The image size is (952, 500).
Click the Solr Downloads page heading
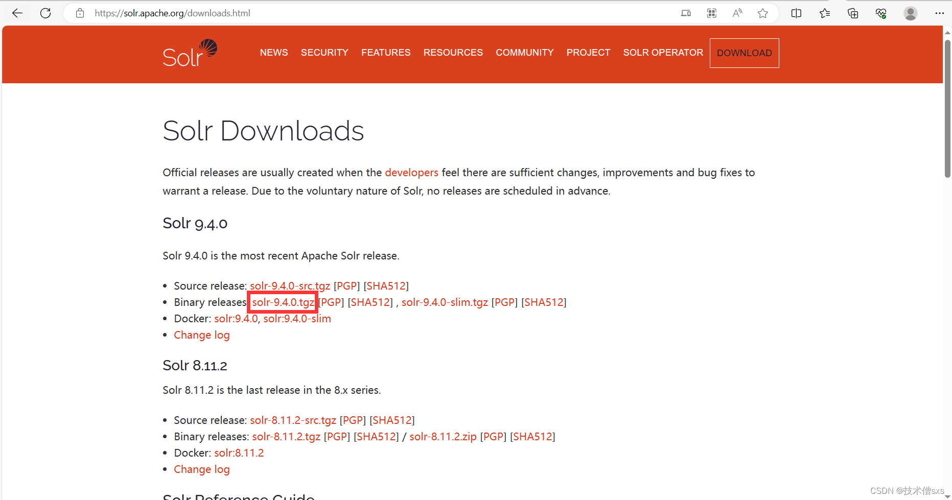[x=263, y=131]
